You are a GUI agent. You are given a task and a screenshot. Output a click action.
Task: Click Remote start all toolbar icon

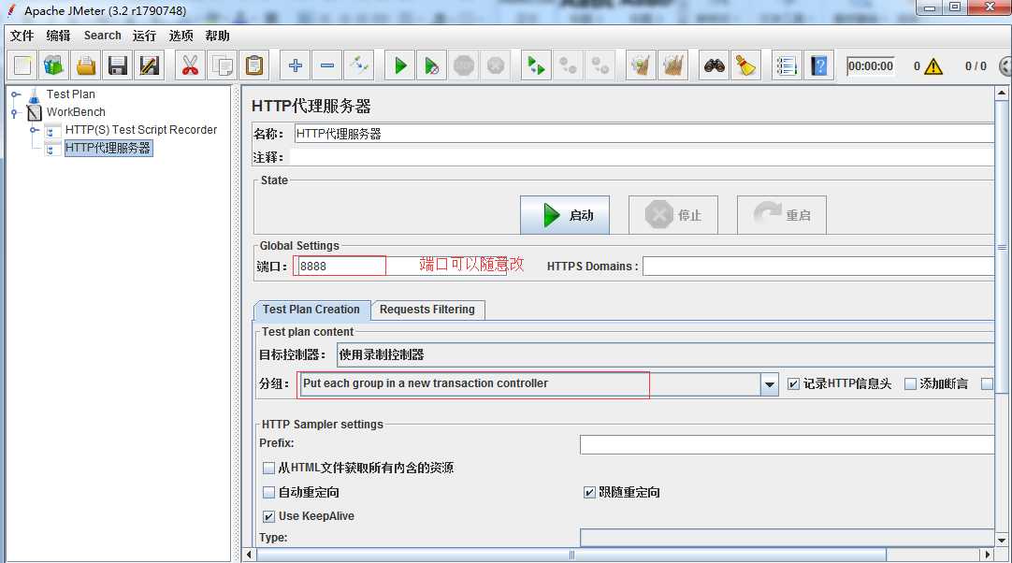point(536,65)
